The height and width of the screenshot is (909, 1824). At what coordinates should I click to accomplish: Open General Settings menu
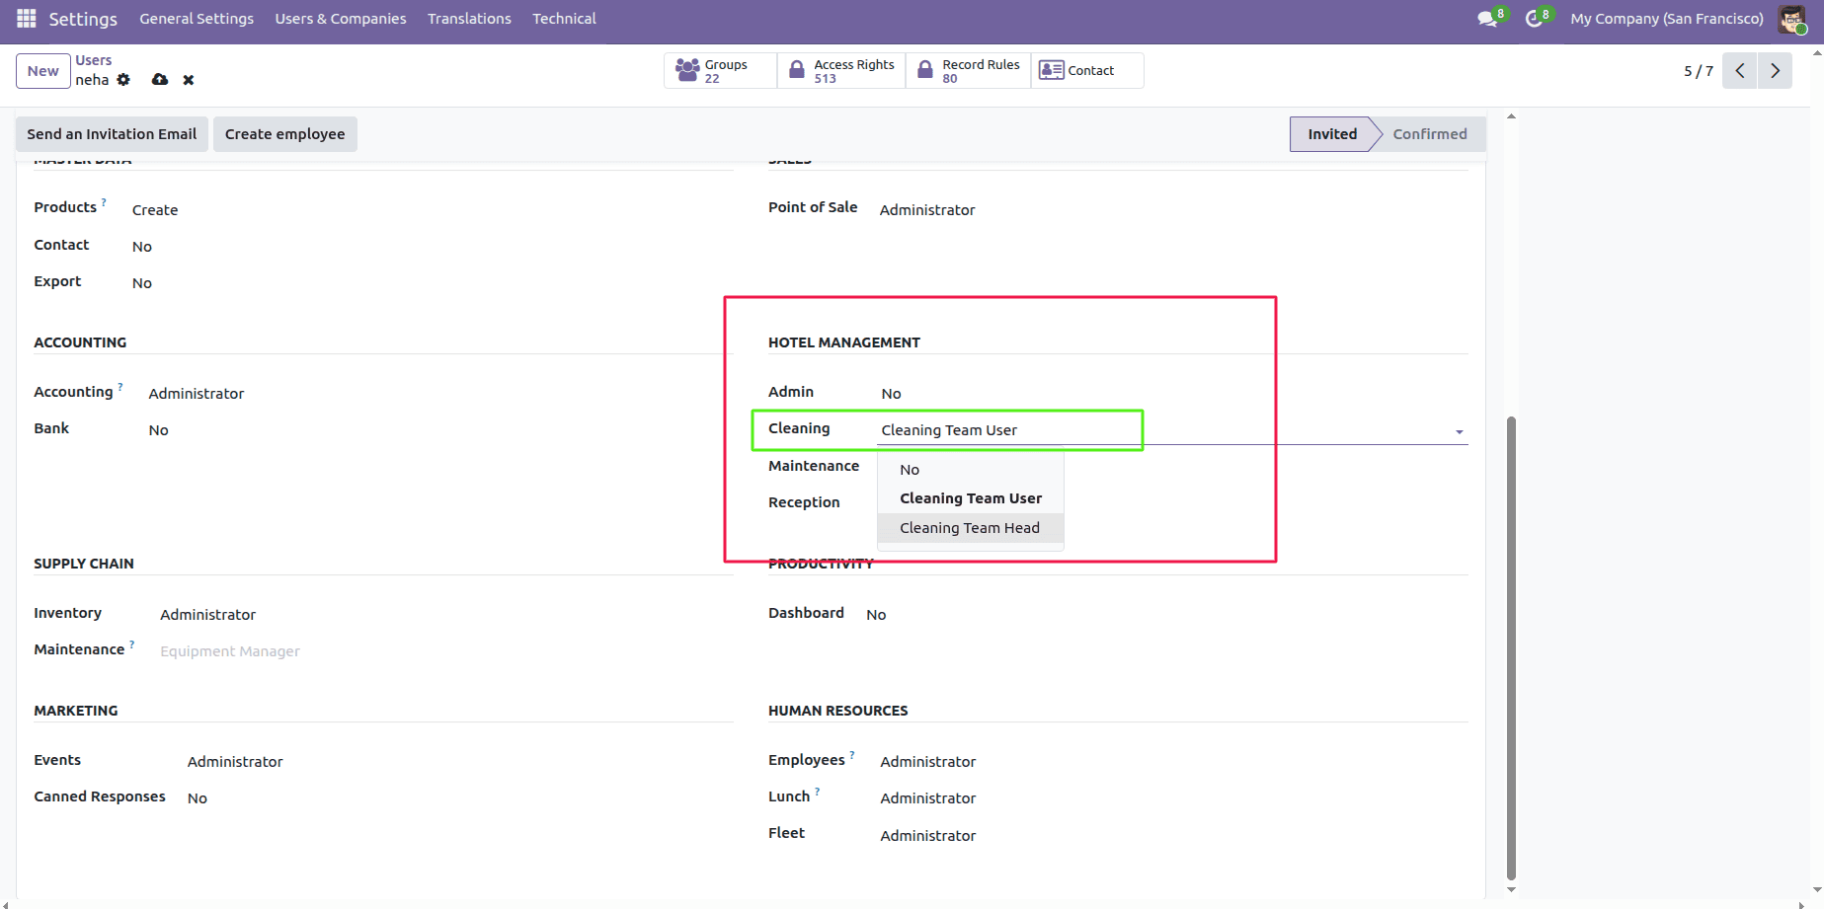[x=197, y=19]
